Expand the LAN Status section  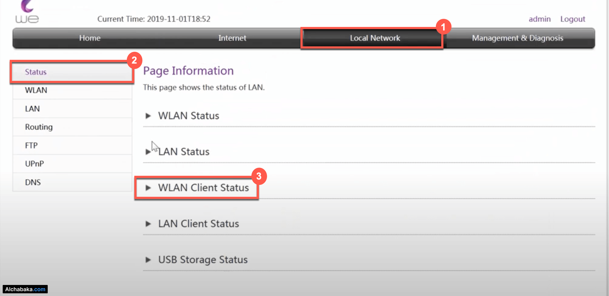point(183,152)
